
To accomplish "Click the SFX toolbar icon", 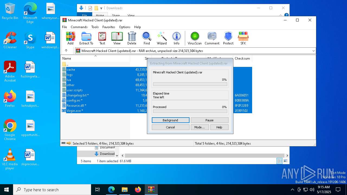I will click(x=243, y=38).
